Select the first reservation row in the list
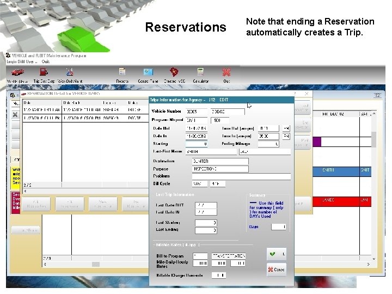 pyautogui.click(x=85, y=110)
